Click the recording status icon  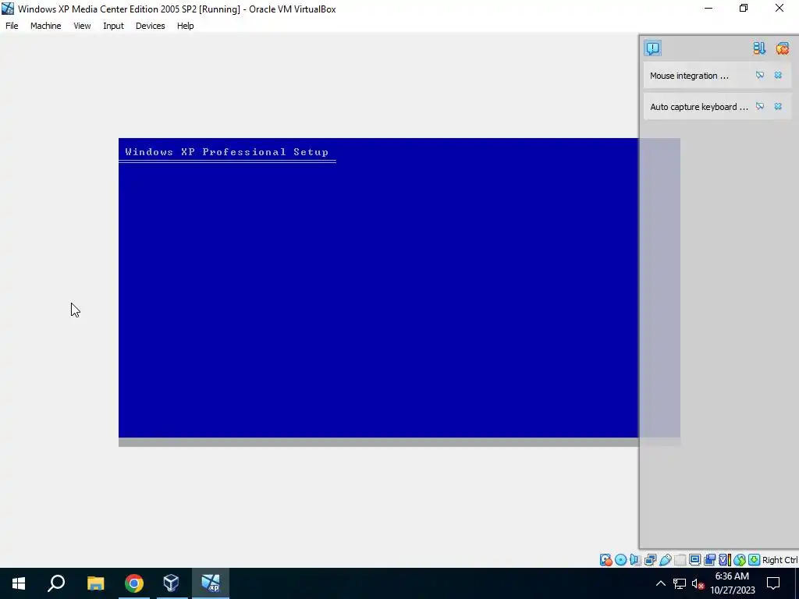(709, 560)
